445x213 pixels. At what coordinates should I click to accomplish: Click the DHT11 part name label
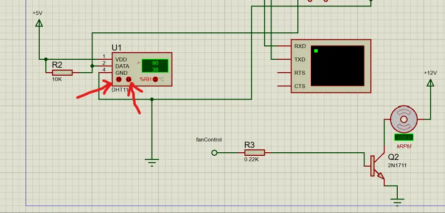pos(120,90)
